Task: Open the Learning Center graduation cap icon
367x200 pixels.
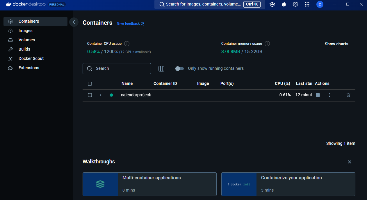Action: pyautogui.click(x=272, y=4)
